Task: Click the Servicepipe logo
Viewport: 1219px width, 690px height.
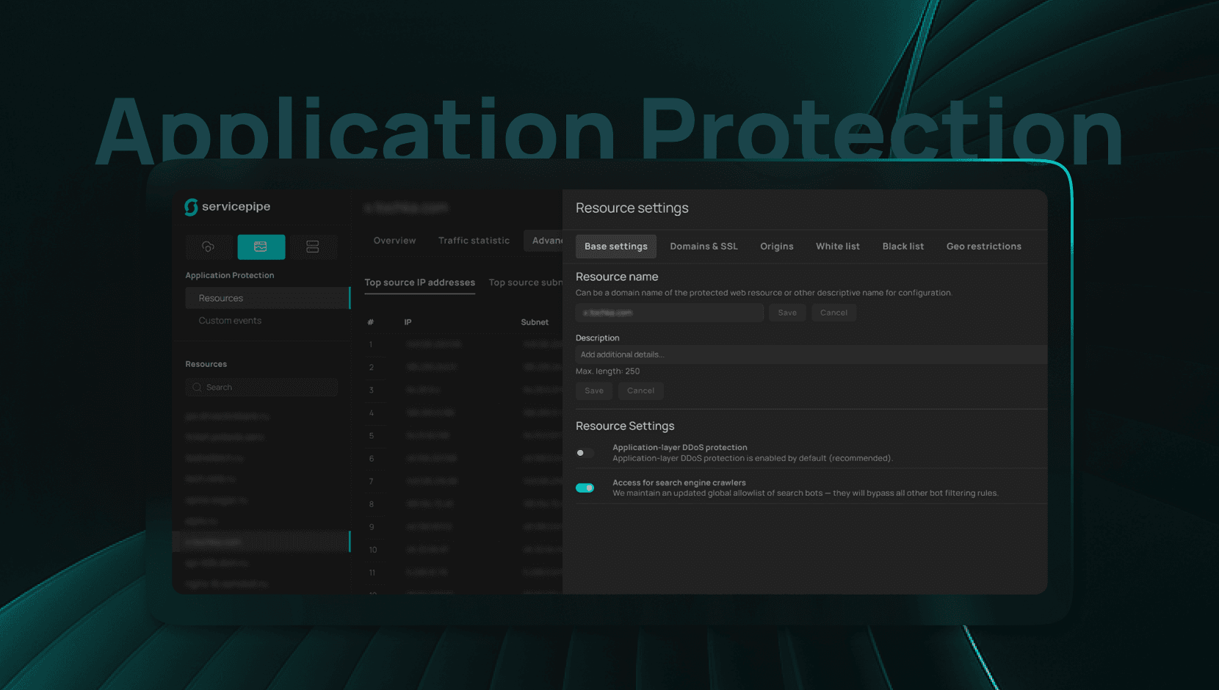Action: [x=228, y=207]
